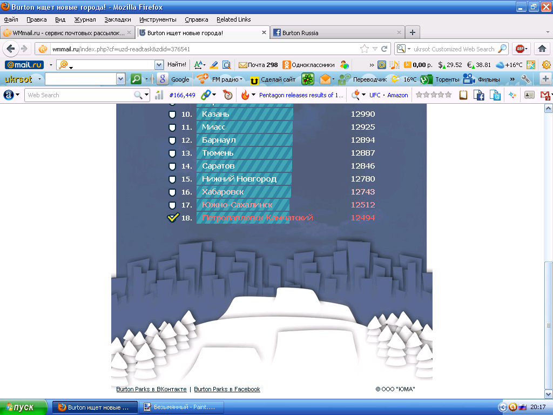
Task: Open Burton Parks в Facebook link
Action: (227, 389)
